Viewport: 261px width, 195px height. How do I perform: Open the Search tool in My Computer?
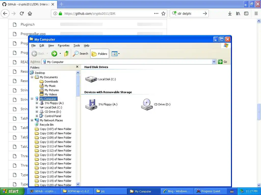pyautogui.click(x=81, y=54)
